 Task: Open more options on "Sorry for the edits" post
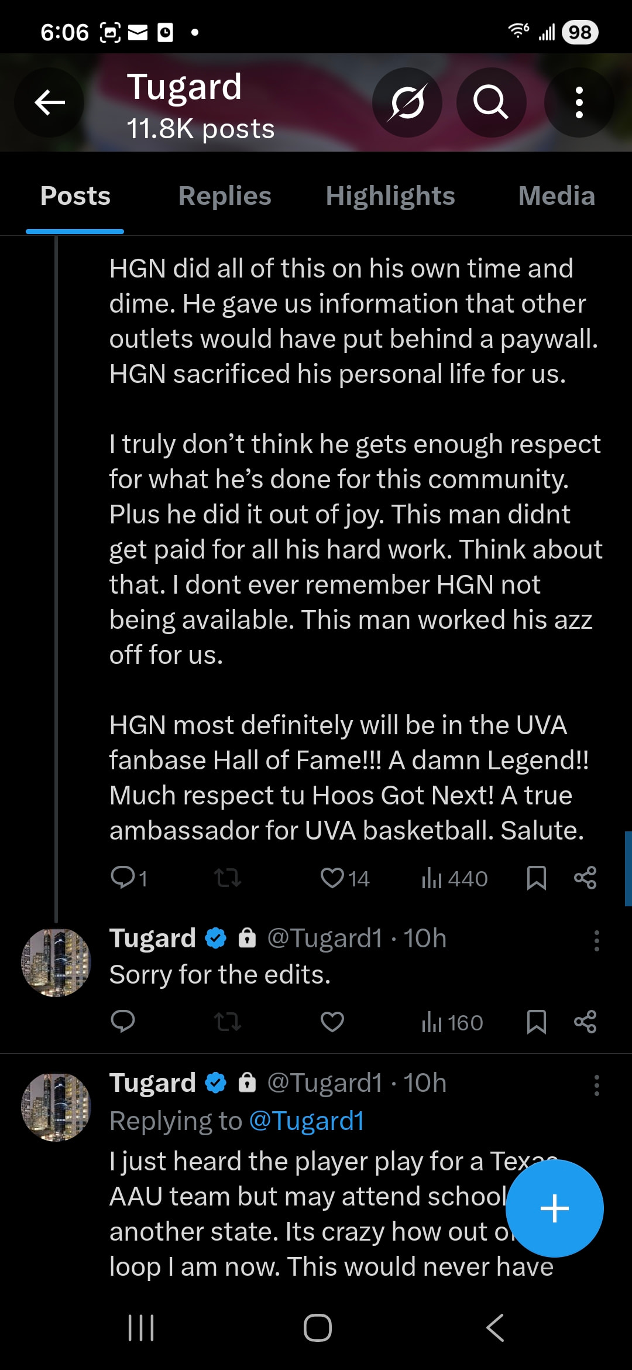[x=596, y=941]
